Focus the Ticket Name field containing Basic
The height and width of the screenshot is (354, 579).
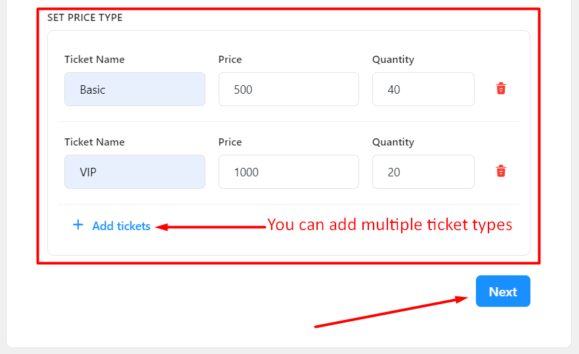pyautogui.click(x=135, y=89)
